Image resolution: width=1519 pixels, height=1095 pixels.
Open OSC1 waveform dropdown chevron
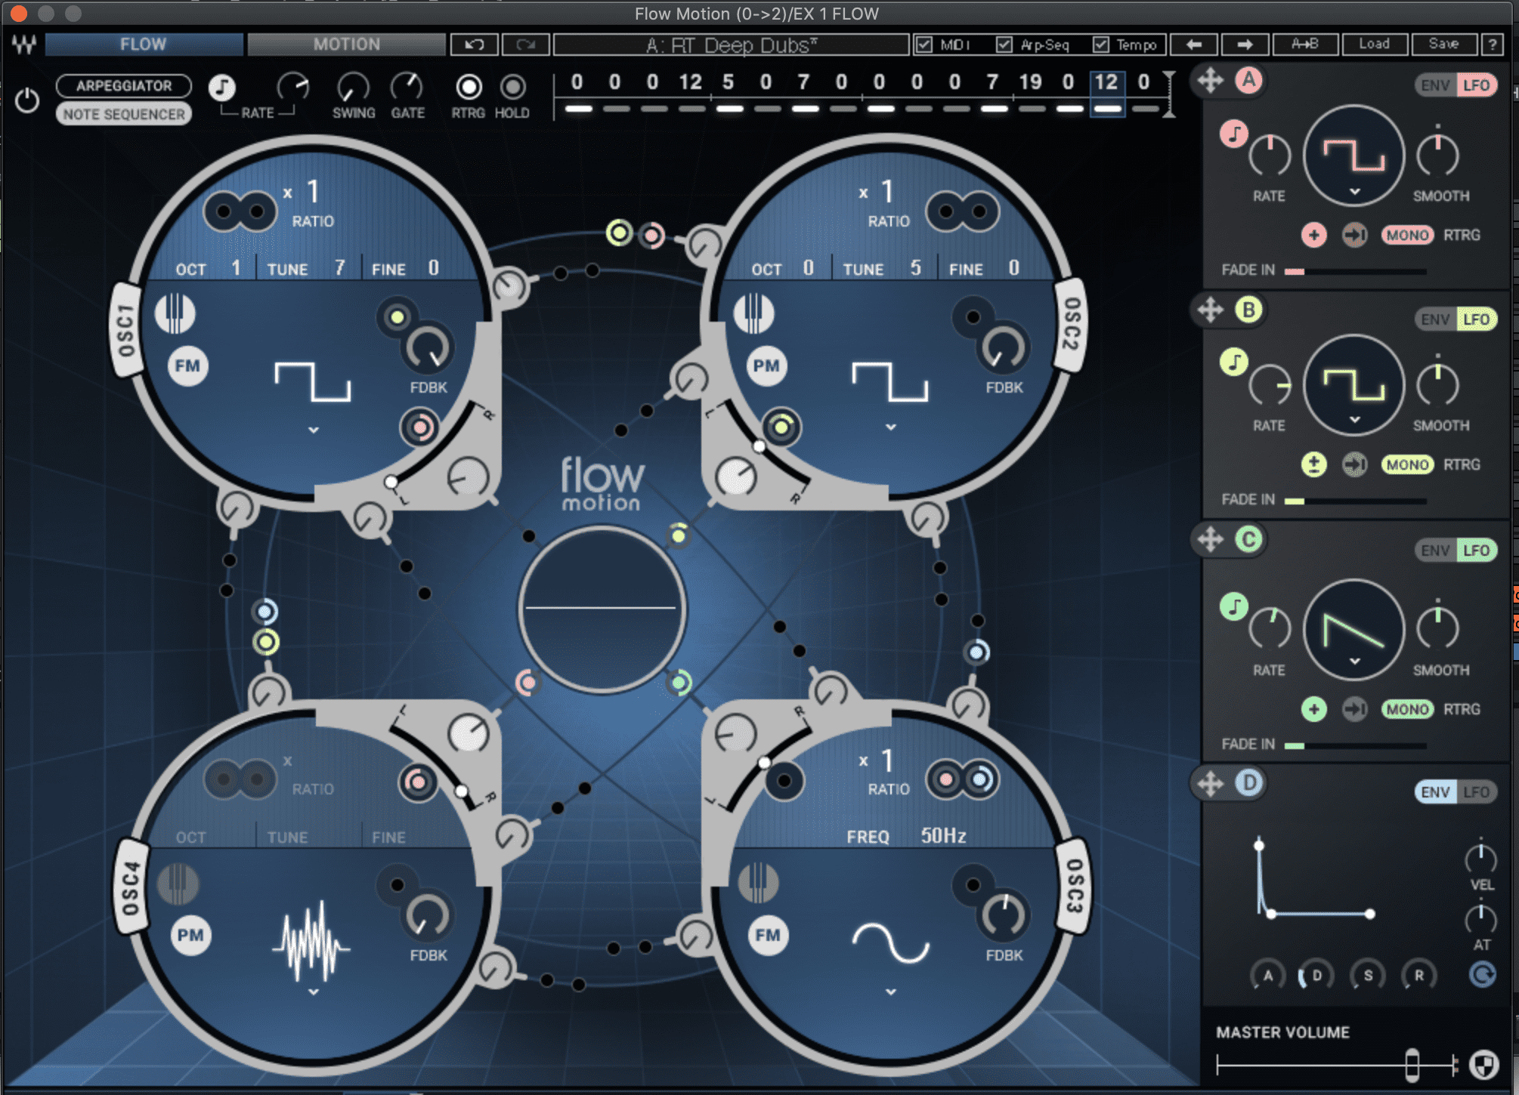pyautogui.click(x=313, y=430)
